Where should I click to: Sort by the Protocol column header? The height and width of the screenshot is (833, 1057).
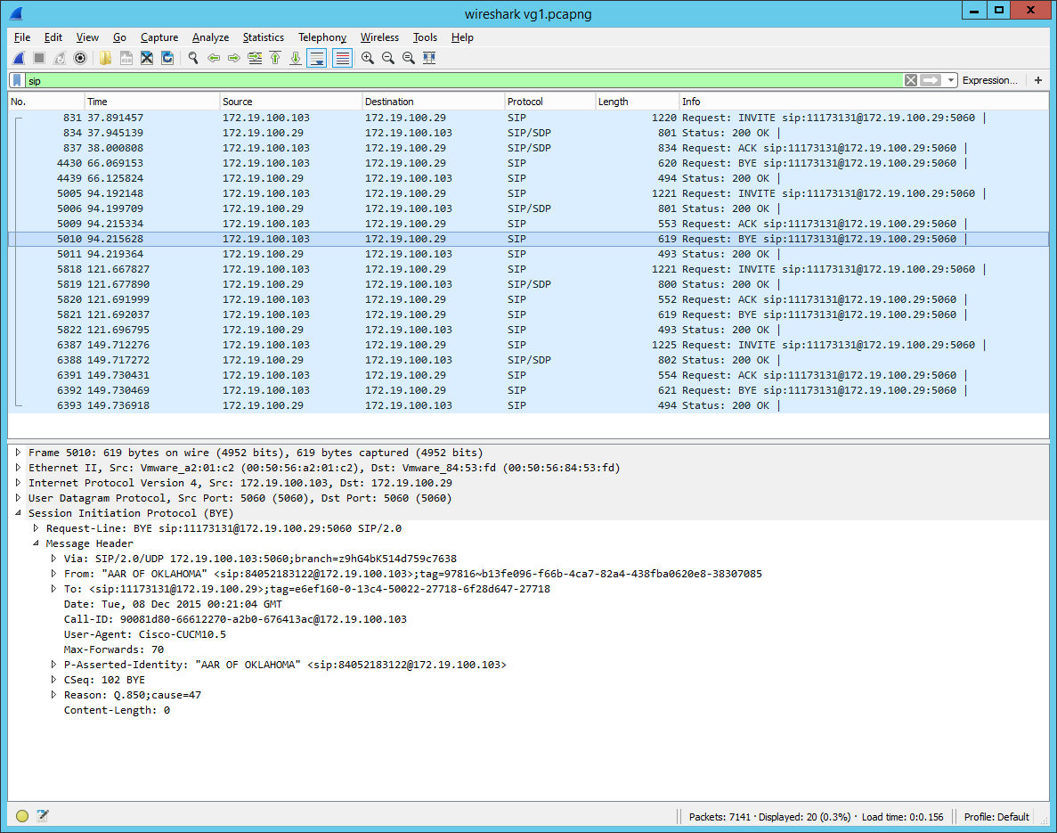click(549, 102)
